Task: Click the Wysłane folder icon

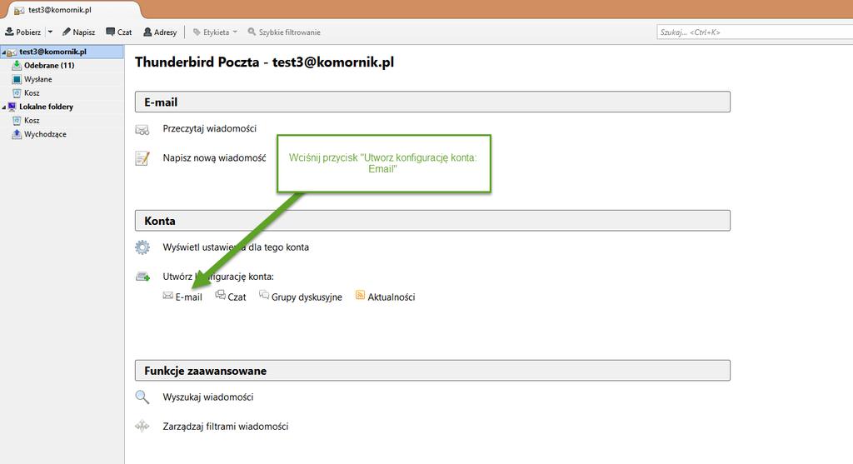Action: (x=17, y=79)
